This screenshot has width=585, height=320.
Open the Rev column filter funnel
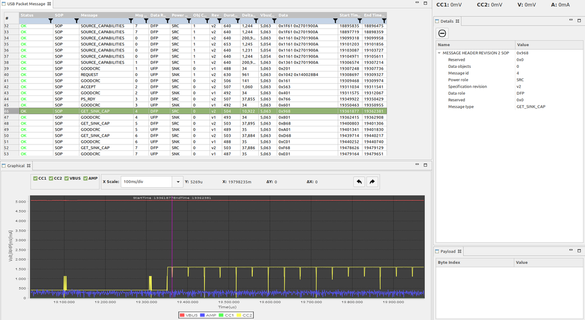[220, 21]
